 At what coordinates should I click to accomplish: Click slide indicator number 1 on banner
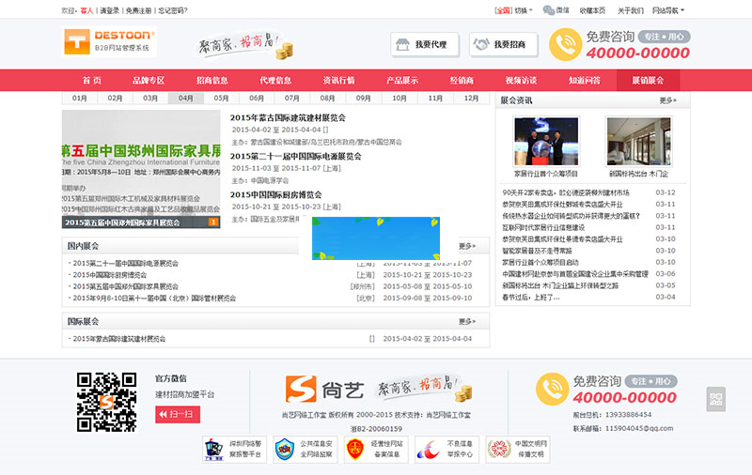(x=213, y=222)
